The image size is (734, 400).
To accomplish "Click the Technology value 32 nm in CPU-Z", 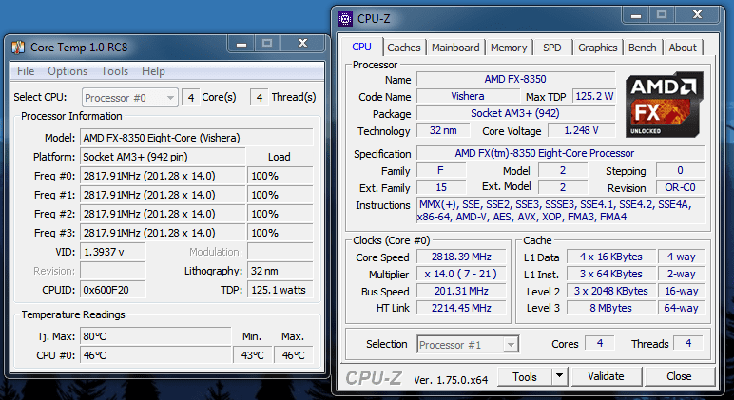I will (x=443, y=130).
